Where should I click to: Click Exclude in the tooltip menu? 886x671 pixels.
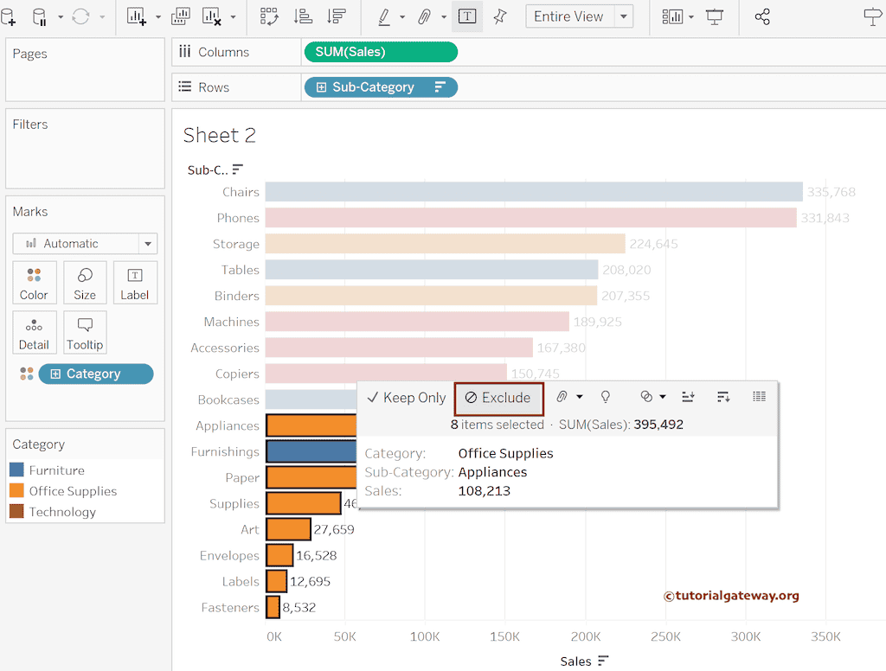[498, 398]
